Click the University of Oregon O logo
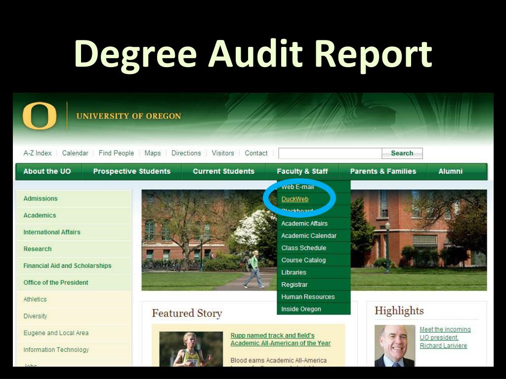The image size is (506, 379). [x=40, y=116]
